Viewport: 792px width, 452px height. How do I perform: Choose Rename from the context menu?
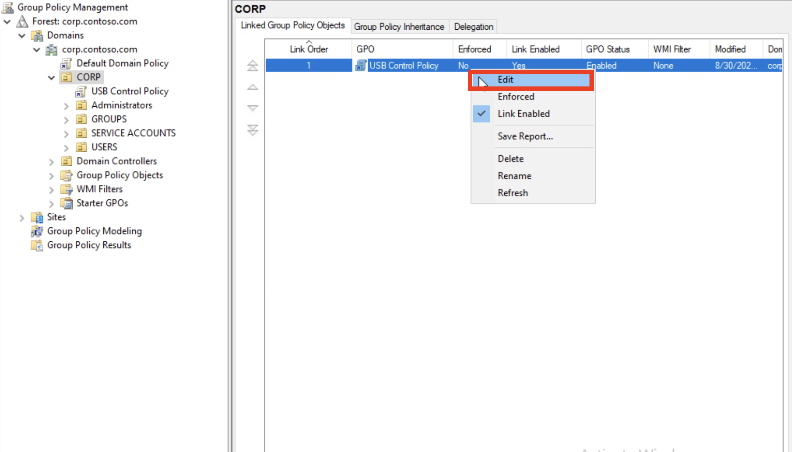tap(533, 176)
